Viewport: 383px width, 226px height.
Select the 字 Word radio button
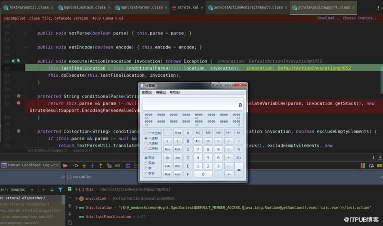click(146, 168)
